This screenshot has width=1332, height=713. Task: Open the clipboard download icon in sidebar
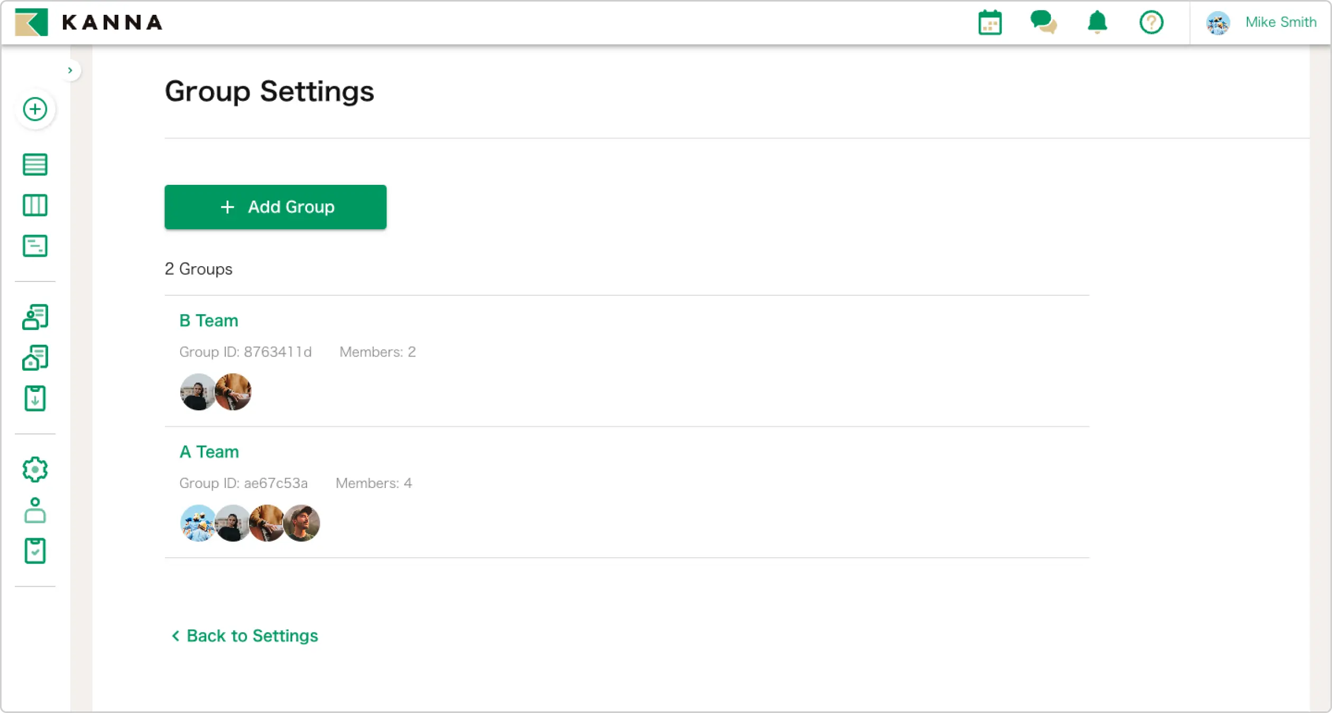[x=35, y=398]
